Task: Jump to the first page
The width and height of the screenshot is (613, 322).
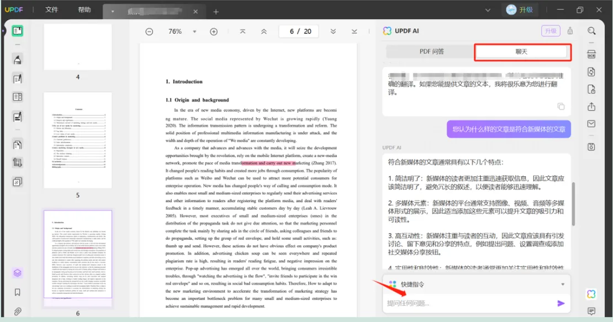Action: click(x=243, y=31)
